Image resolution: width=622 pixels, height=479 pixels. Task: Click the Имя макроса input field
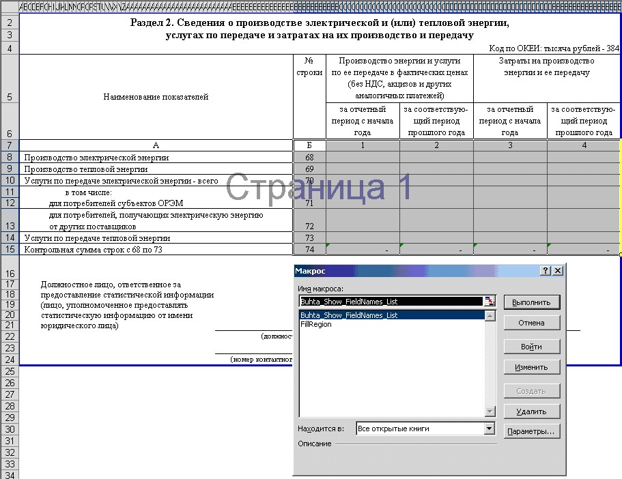pyautogui.click(x=391, y=302)
